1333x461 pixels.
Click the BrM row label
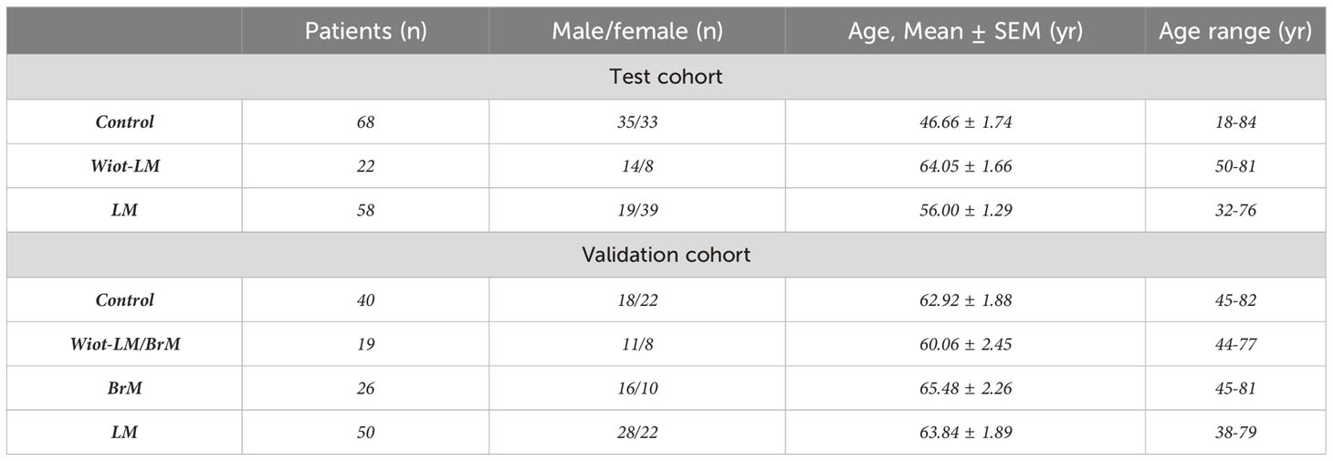[125, 388]
